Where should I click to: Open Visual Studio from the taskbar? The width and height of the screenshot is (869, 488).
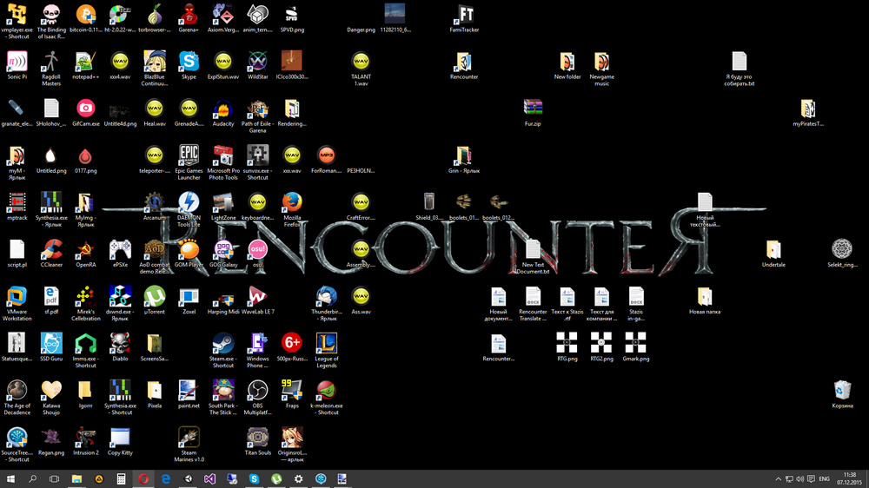click(209, 478)
